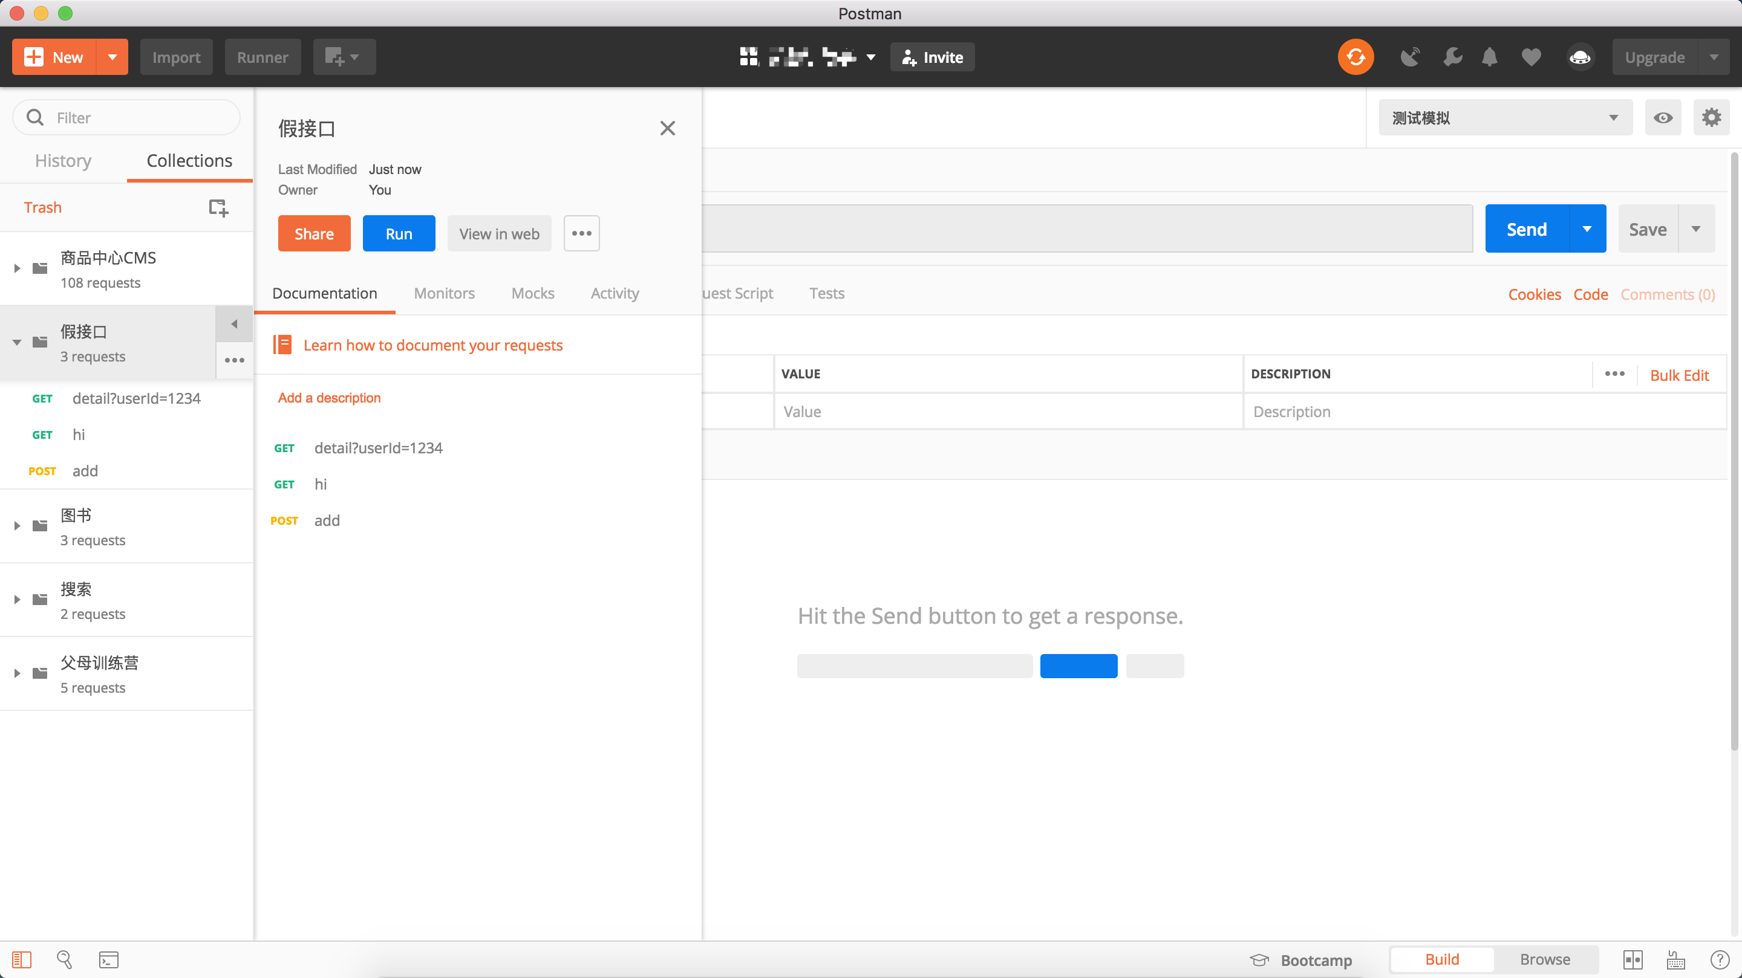The height and width of the screenshot is (978, 1742).
Task: Click the Bootcamp graduation cap icon
Action: tap(1259, 960)
